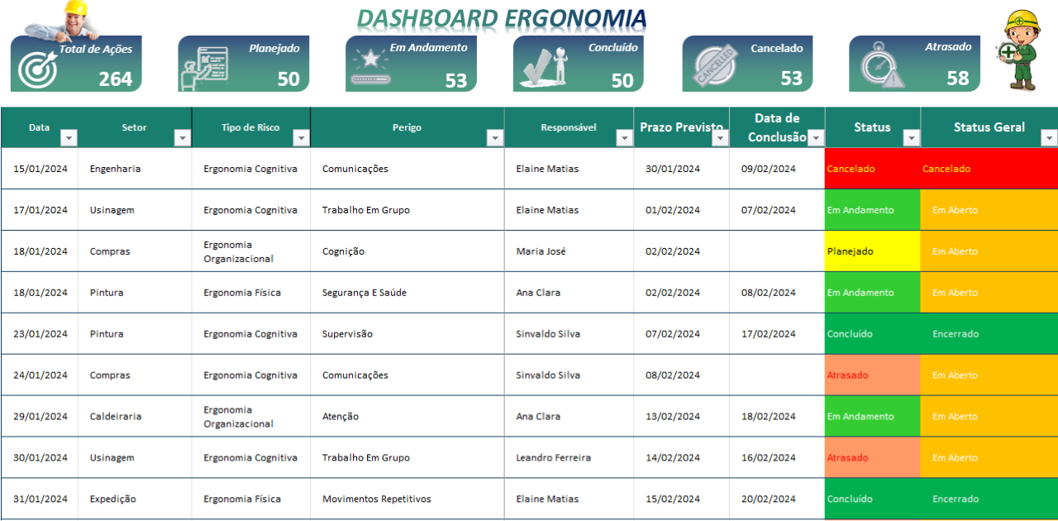This screenshot has height=521, width=1058.
Task: Expand the Responsável filter dropdown
Action: tap(624, 138)
